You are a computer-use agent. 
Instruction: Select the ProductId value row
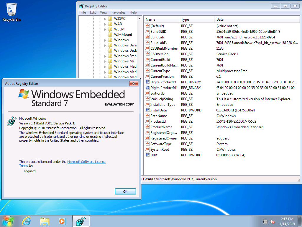tap(222, 121)
